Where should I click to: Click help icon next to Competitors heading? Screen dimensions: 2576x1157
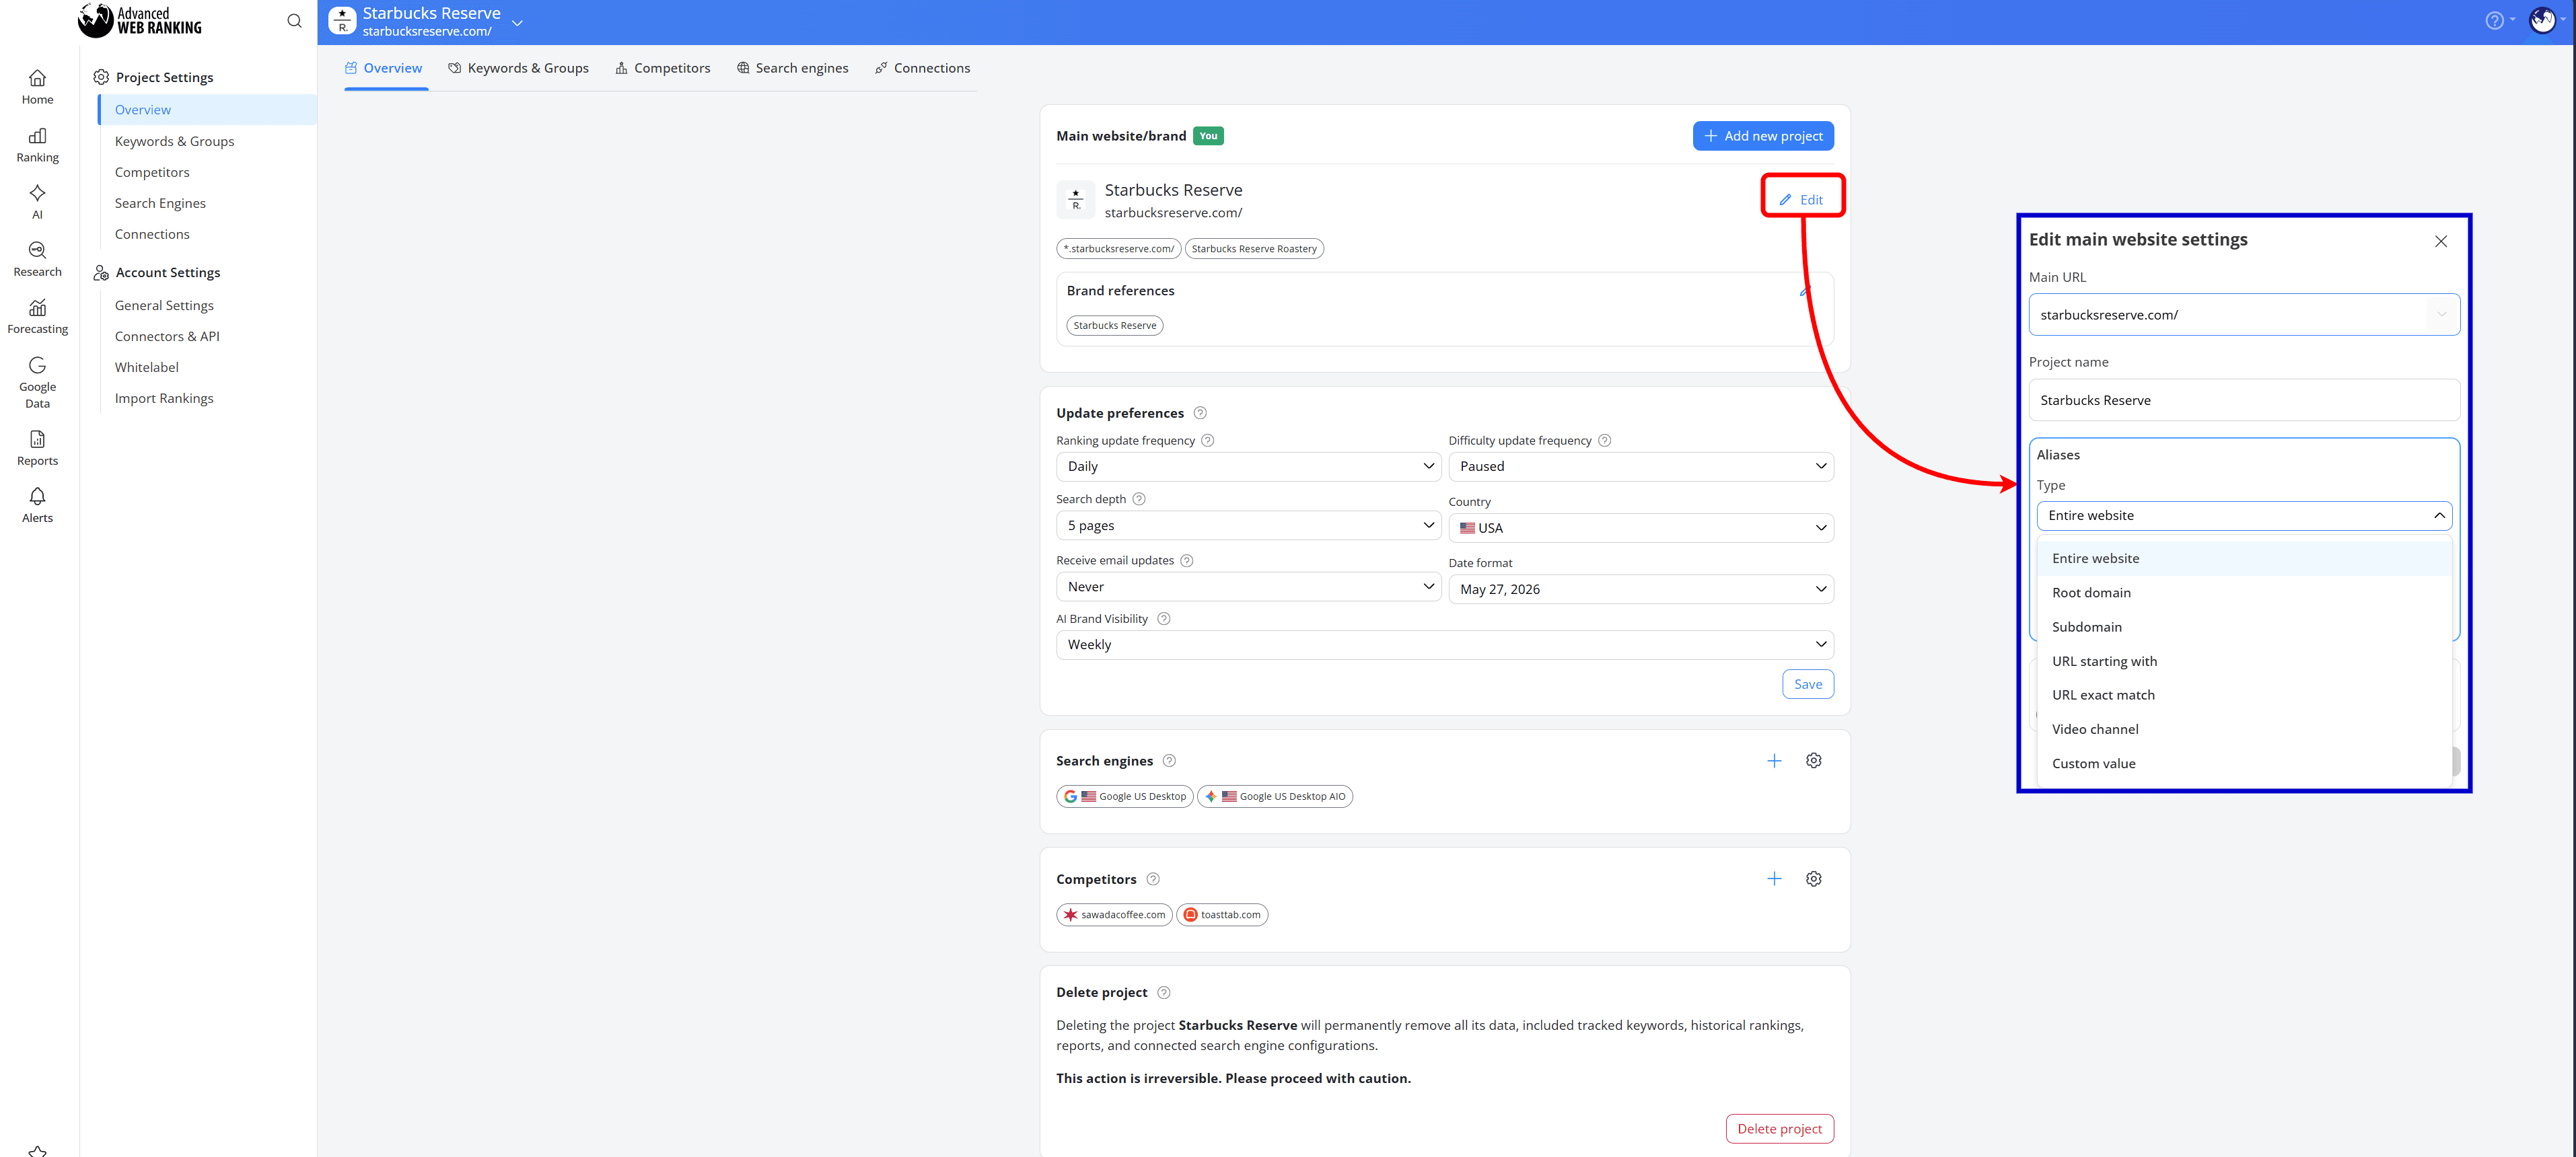(x=1152, y=879)
